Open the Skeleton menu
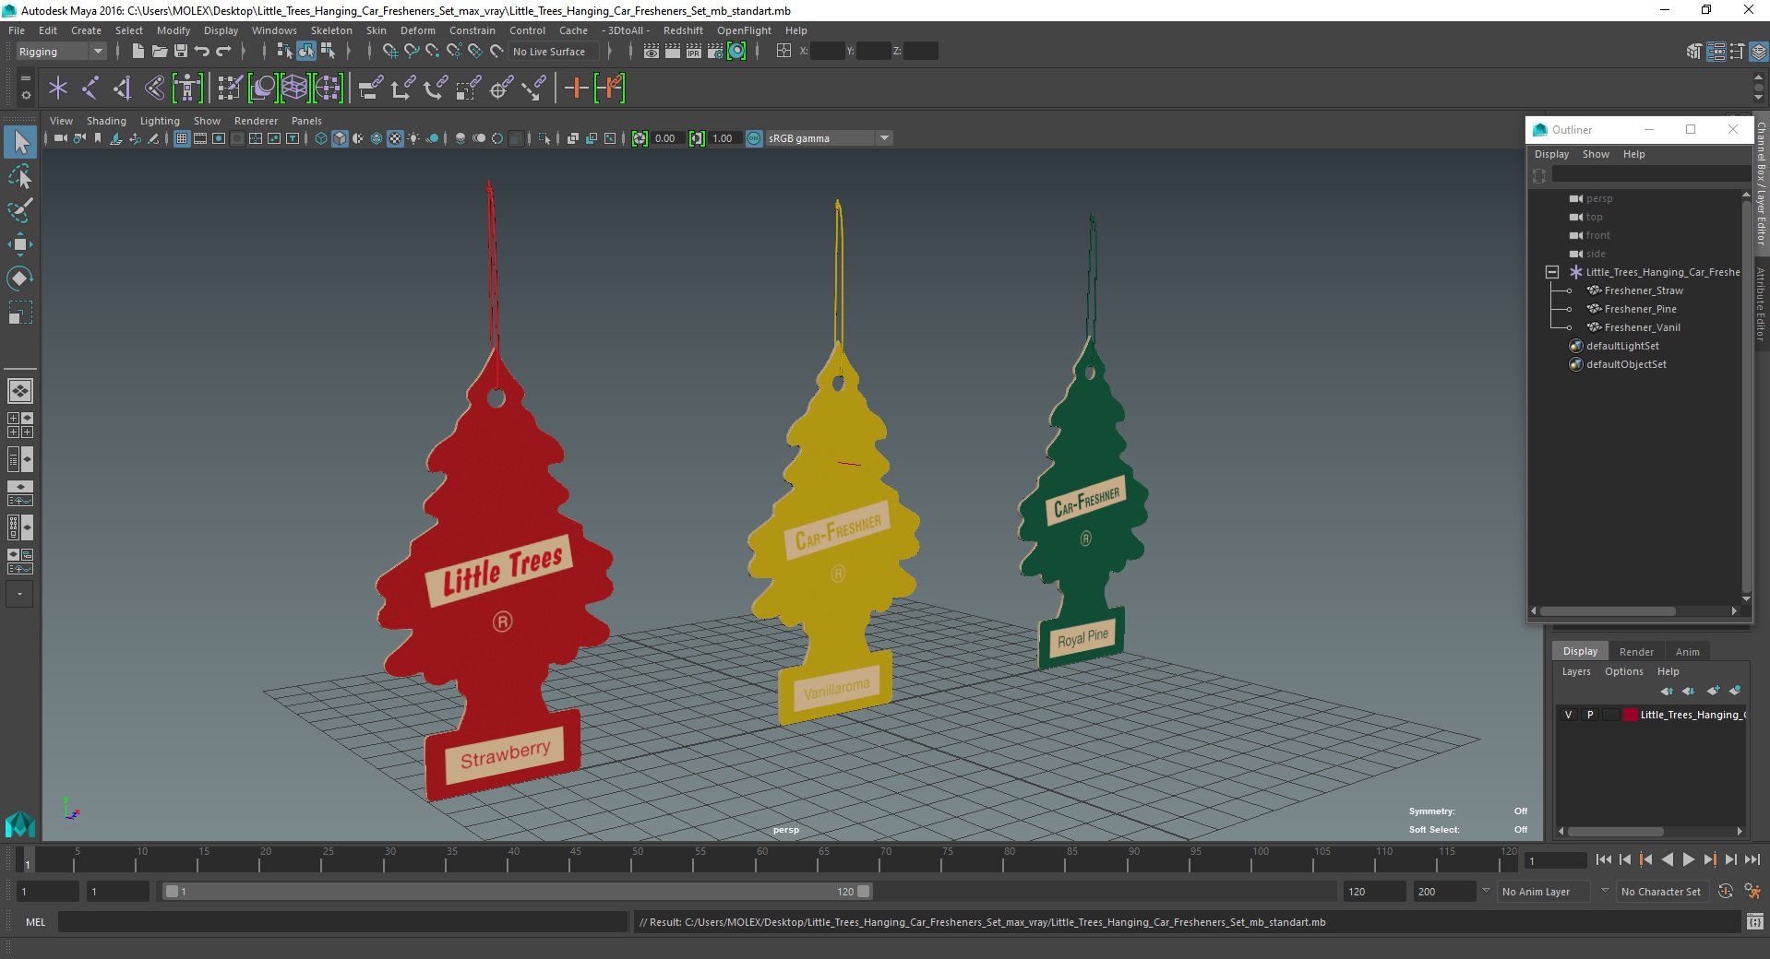1770x959 pixels. (x=331, y=30)
